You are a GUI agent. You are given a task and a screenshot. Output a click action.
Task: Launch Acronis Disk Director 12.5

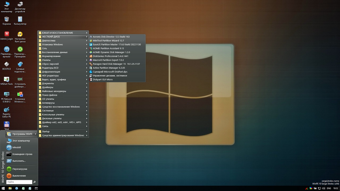point(111,37)
